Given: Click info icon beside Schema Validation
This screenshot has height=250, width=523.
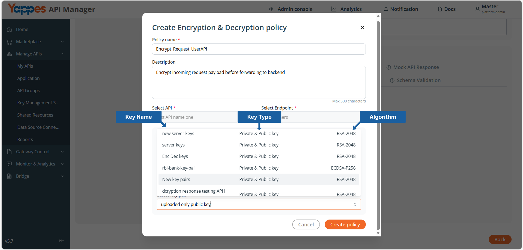Looking at the screenshot, I should point(392,80).
